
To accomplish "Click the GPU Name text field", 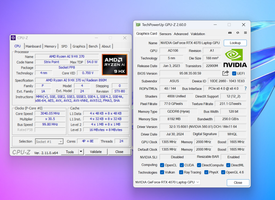I will click(x=190, y=43).
